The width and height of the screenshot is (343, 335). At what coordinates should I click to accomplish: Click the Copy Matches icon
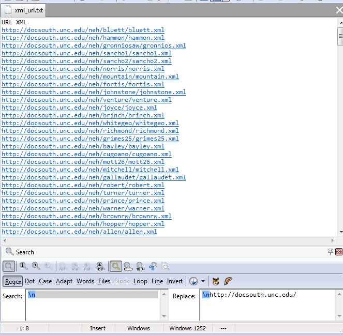166,266
